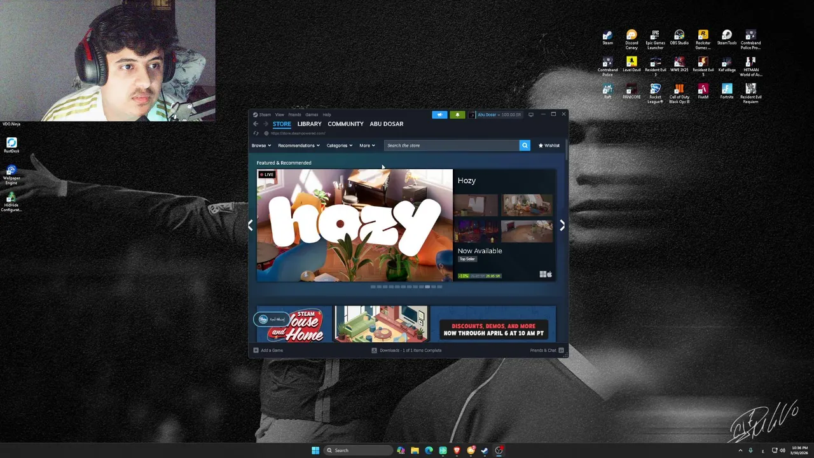Open Steam House and Home sale banner

click(x=406, y=324)
